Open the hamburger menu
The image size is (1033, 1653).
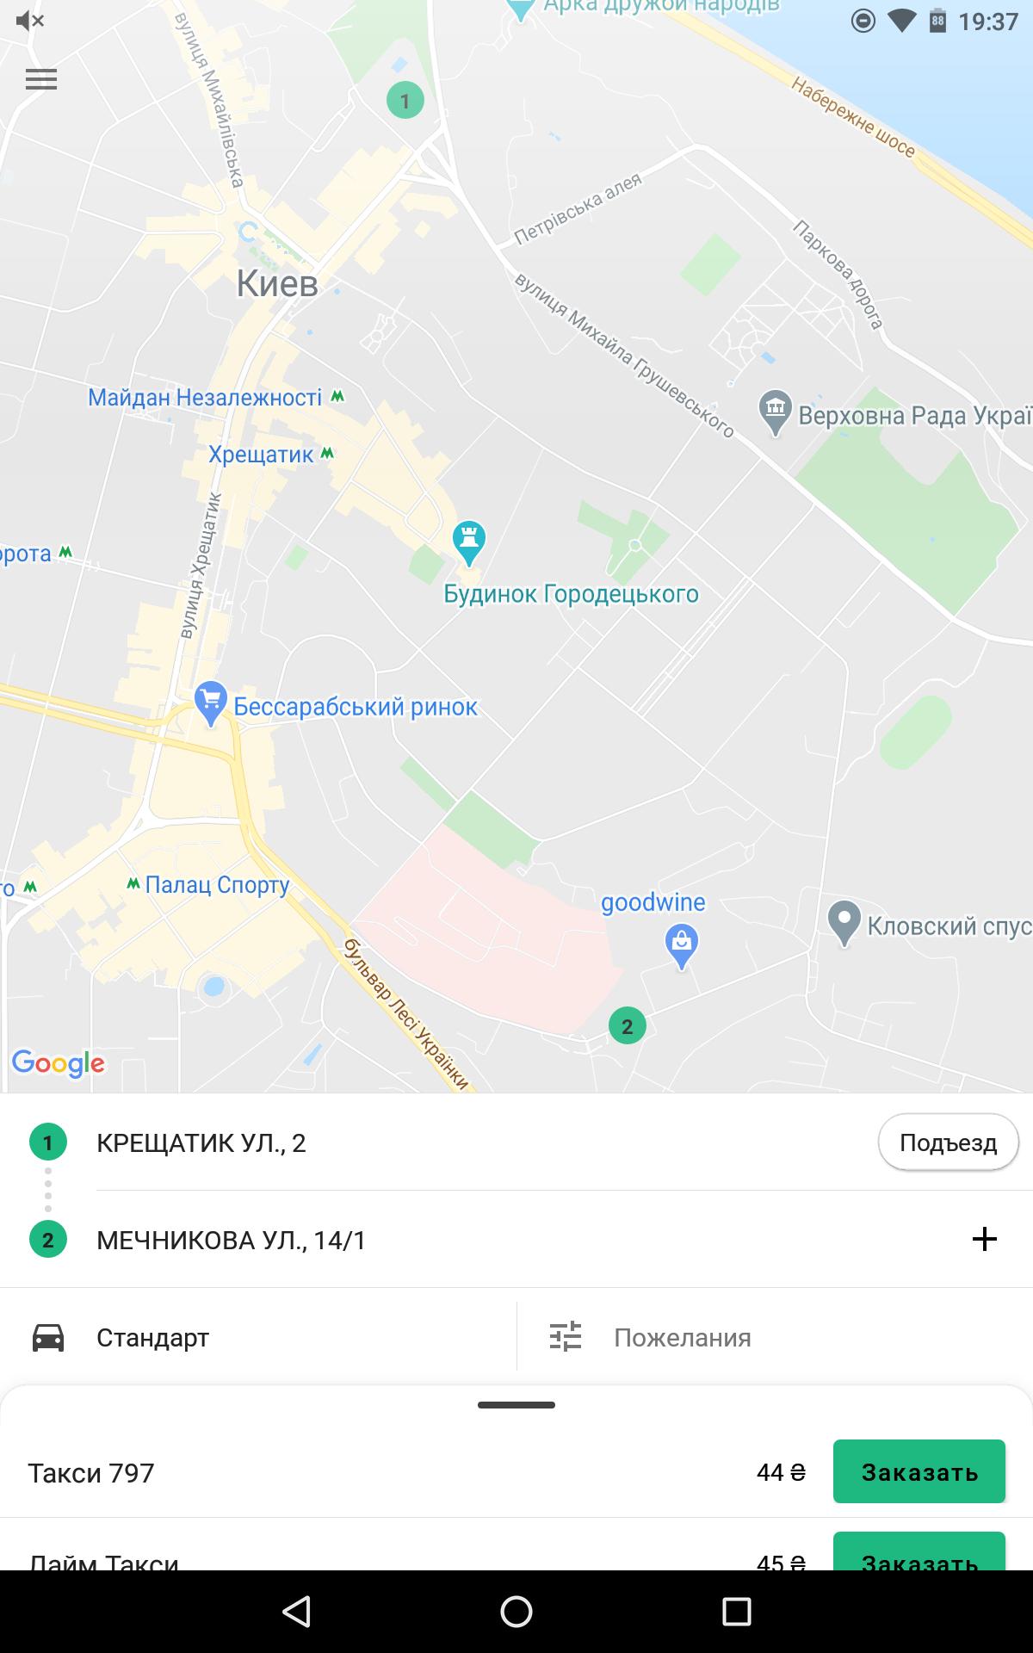(x=41, y=79)
